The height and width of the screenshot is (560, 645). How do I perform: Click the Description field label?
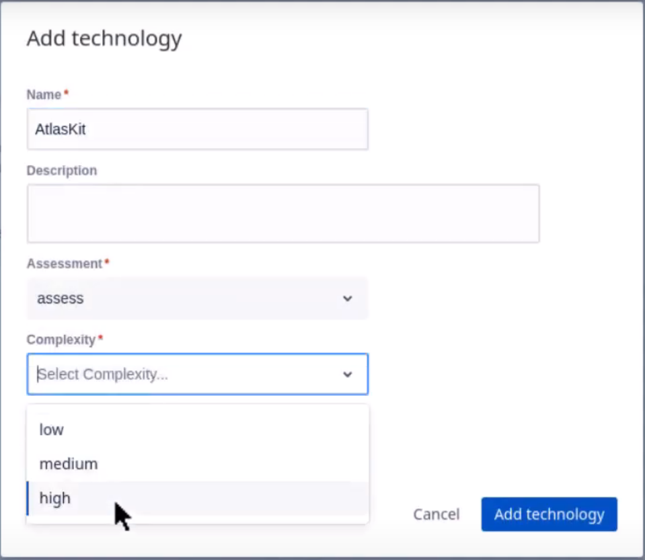62,171
